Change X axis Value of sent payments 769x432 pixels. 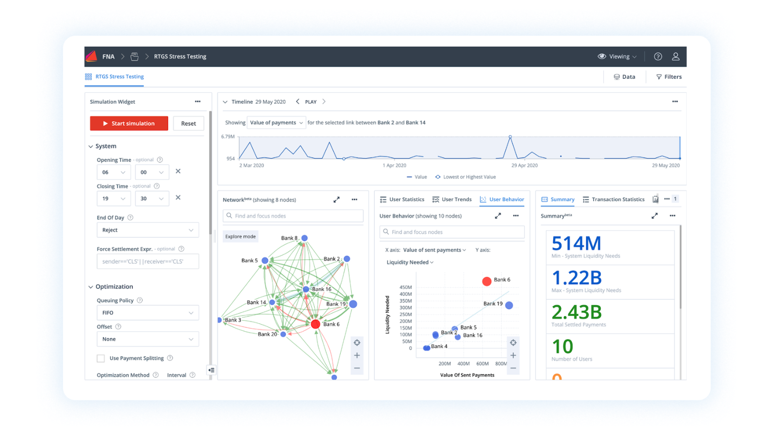tap(434, 250)
